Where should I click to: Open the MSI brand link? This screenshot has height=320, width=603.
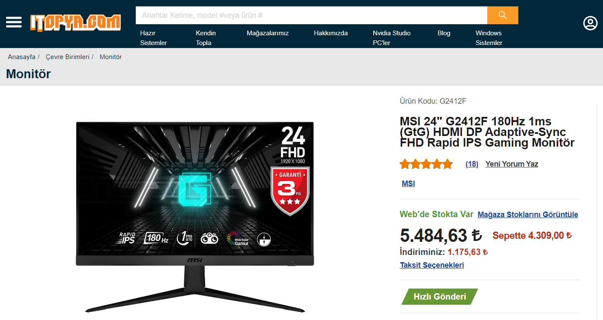(x=408, y=184)
